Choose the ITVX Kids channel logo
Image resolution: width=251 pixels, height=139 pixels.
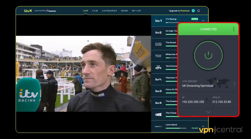pyautogui.click(x=158, y=68)
